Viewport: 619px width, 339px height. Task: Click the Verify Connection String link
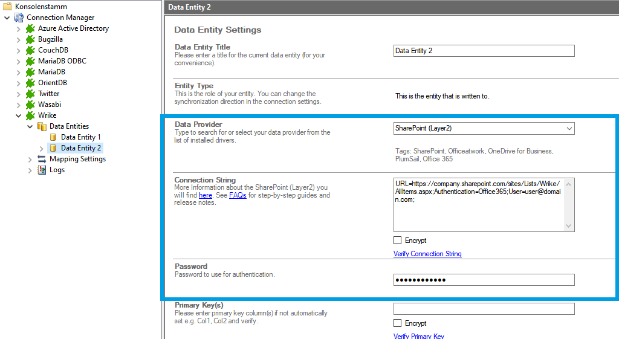427,254
